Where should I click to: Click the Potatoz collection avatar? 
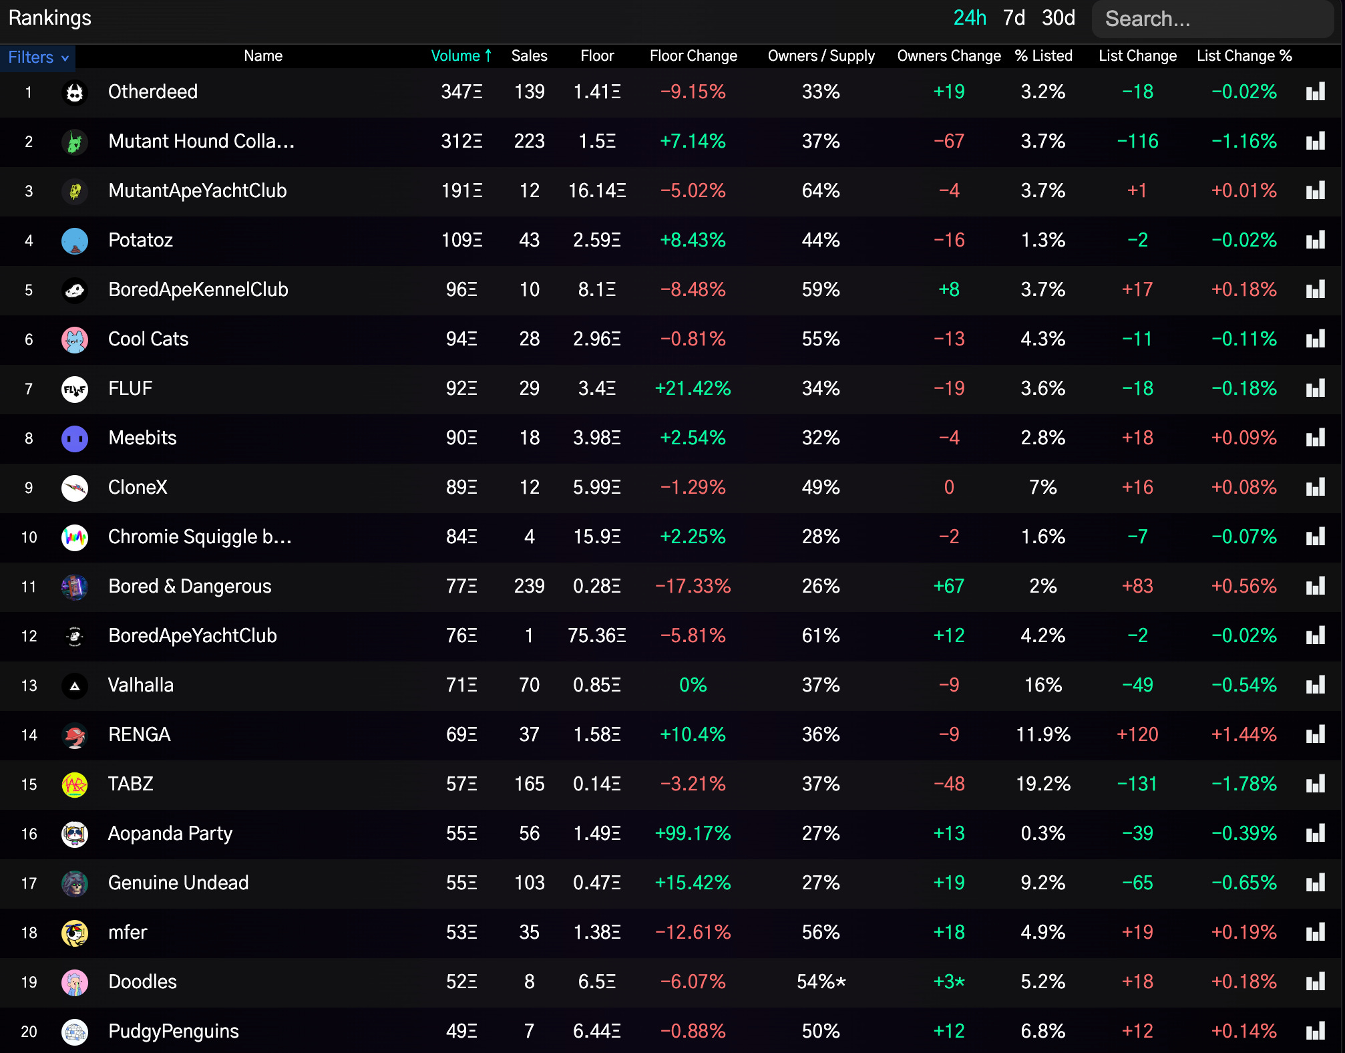pos(75,241)
